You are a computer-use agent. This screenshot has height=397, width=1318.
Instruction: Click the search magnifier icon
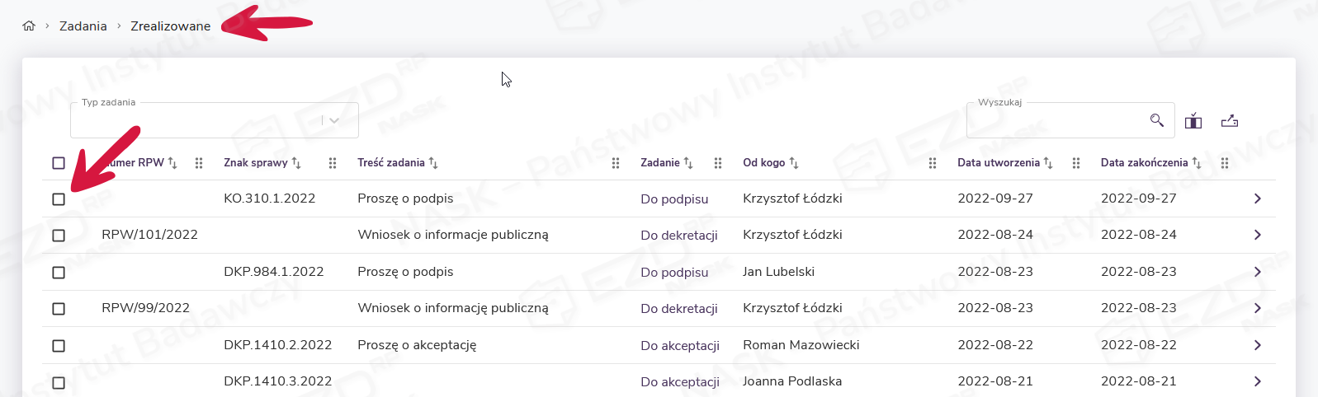(1156, 120)
